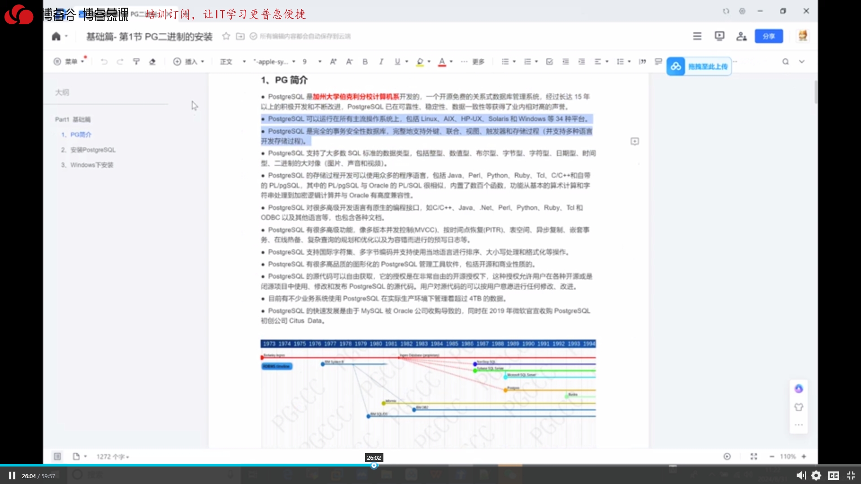Open bulleted list style dropdown arrow
The height and width of the screenshot is (484, 861).
[514, 61]
